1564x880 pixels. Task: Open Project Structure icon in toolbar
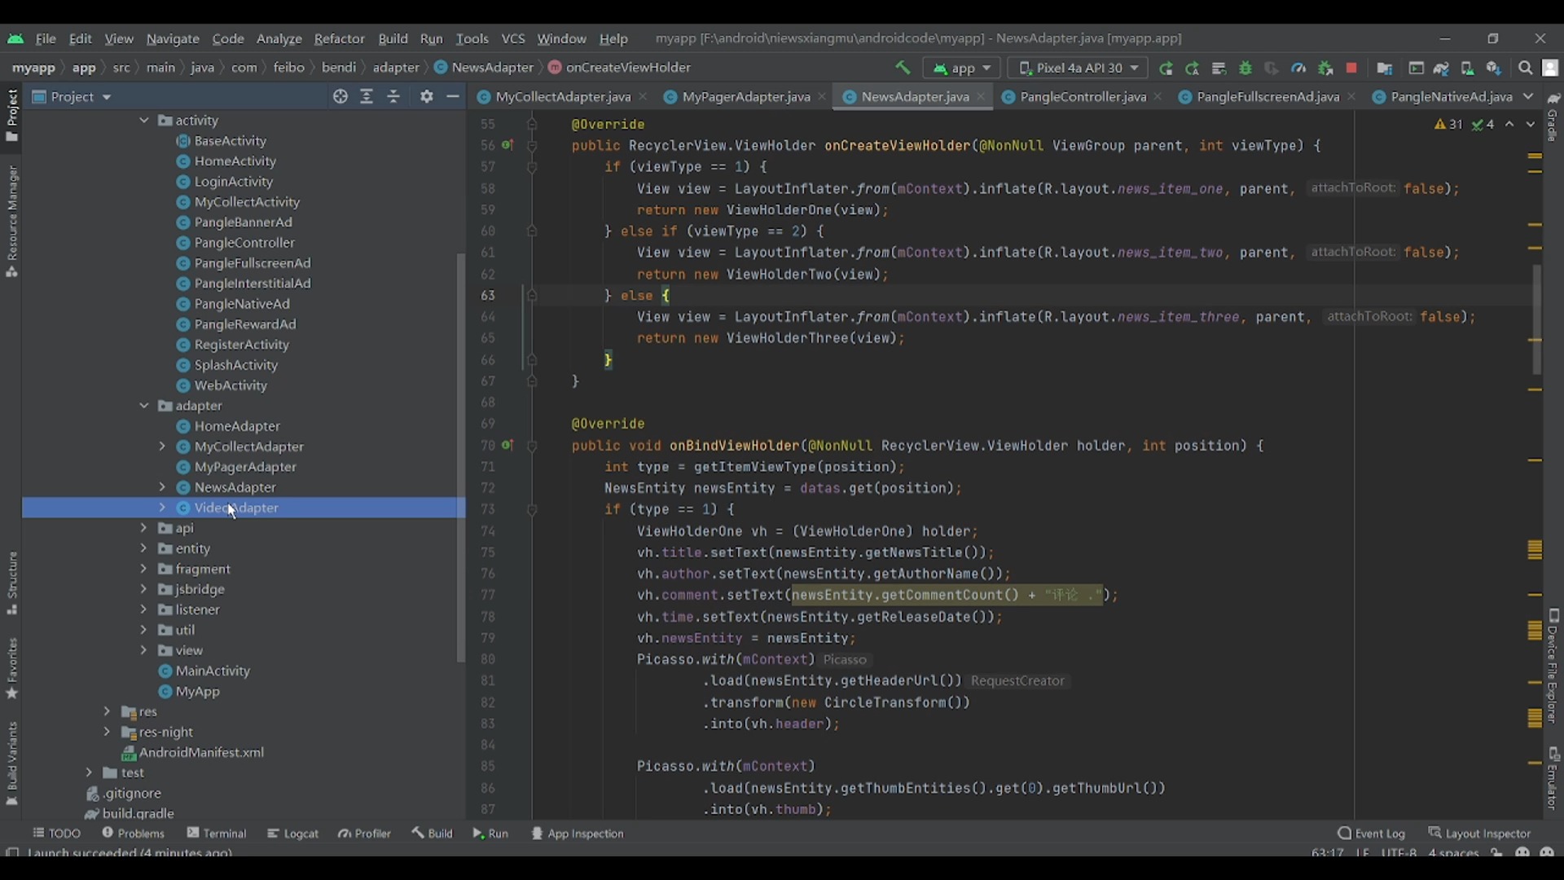pos(1384,68)
